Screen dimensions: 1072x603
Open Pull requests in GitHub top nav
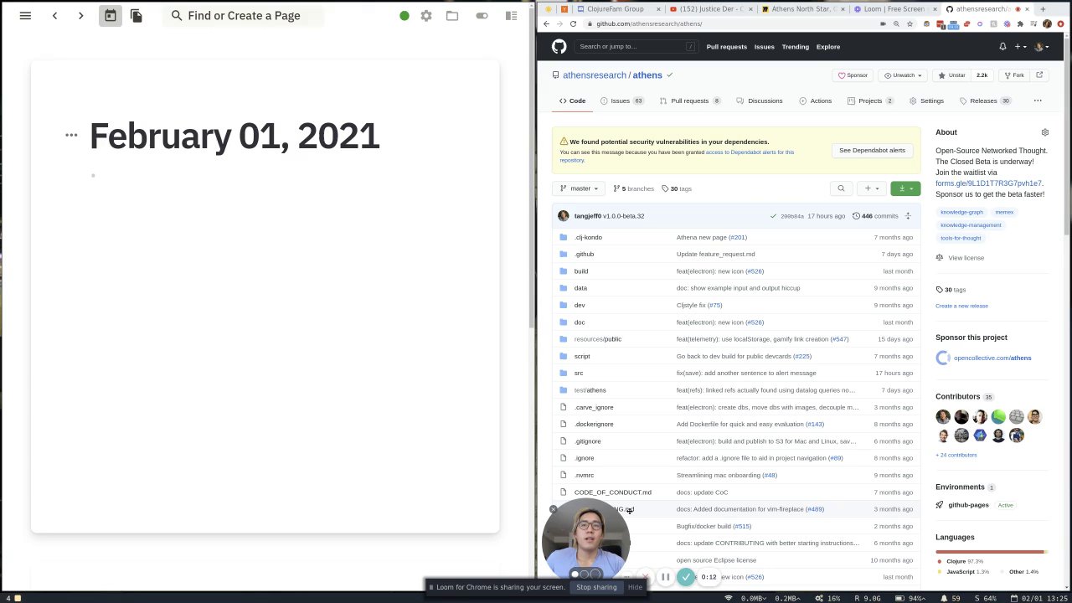tap(726, 47)
